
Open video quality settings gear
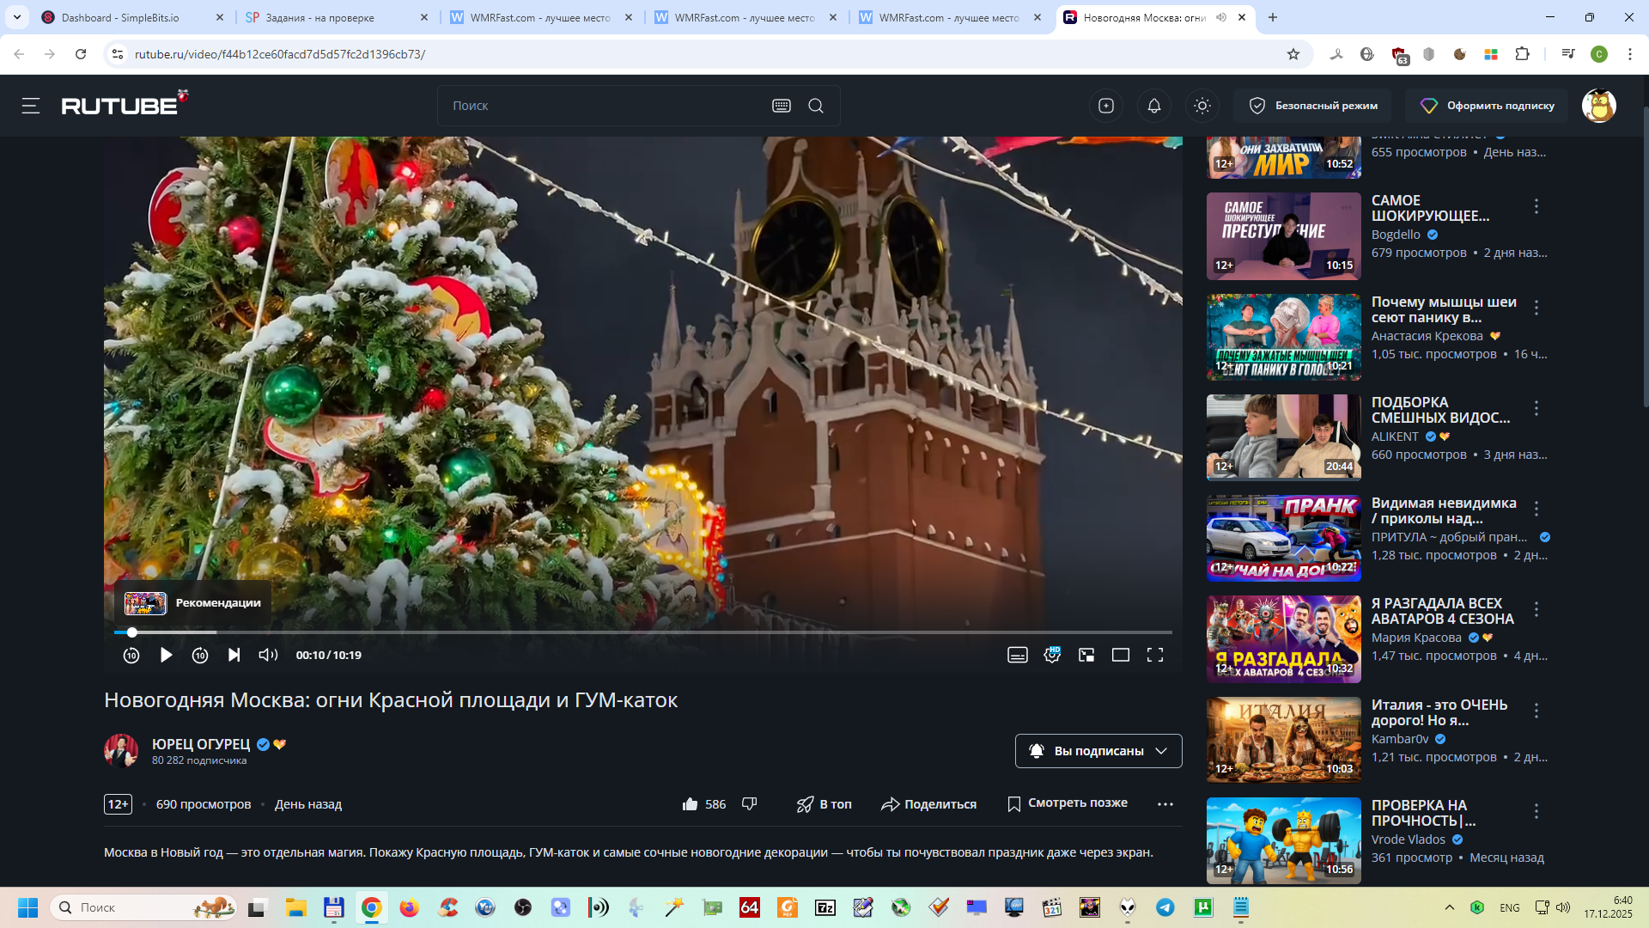click(1052, 655)
